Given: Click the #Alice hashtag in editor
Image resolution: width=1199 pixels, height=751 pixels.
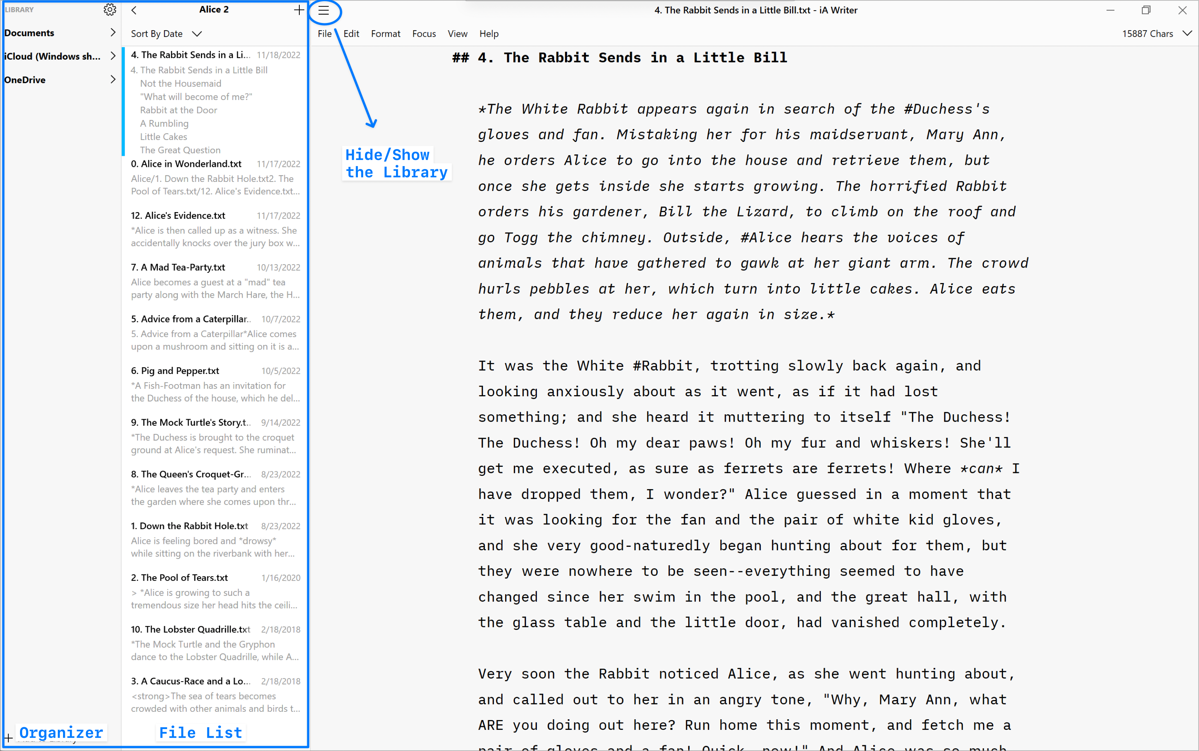Looking at the screenshot, I should [766, 238].
